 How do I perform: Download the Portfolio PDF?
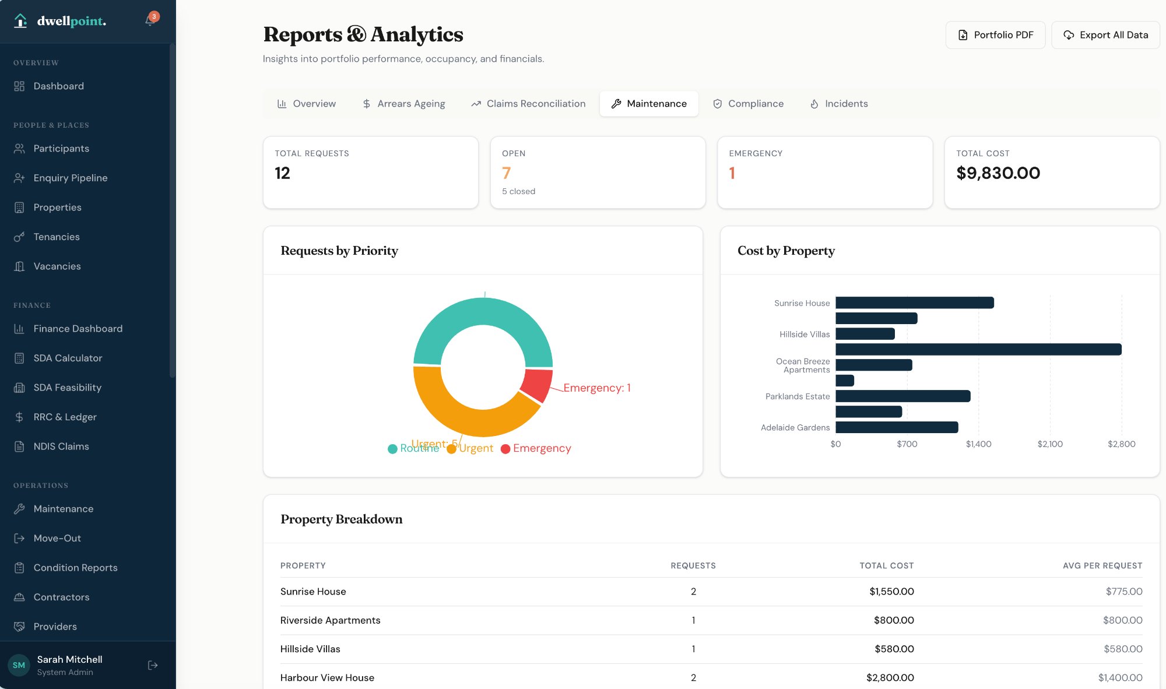click(x=995, y=35)
